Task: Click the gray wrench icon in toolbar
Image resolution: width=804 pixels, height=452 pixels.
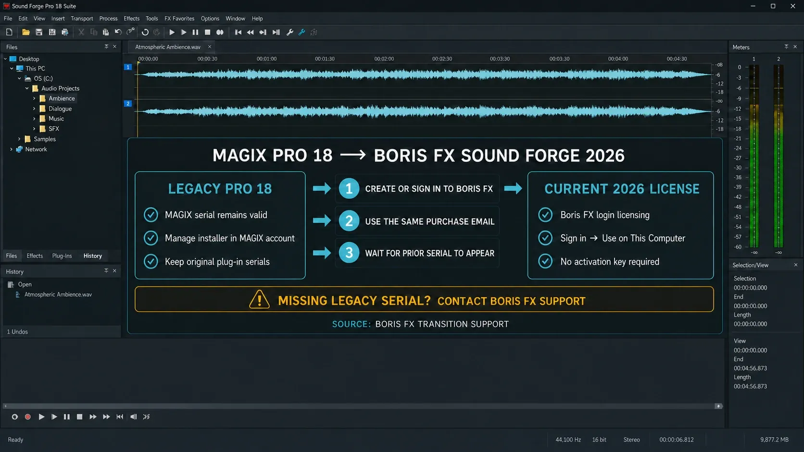Action: pos(290,32)
